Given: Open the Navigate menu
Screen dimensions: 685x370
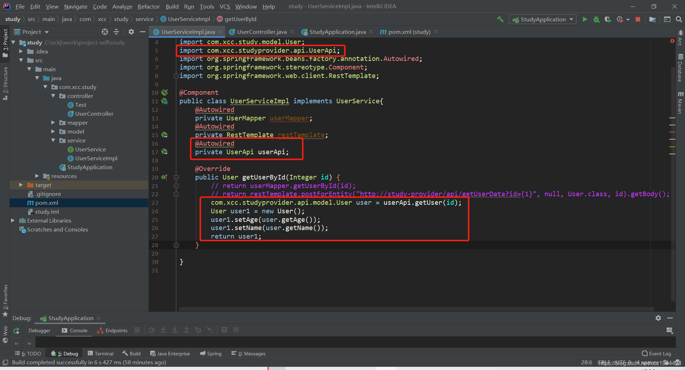Looking at the screenshot, I should click(76, 6).
